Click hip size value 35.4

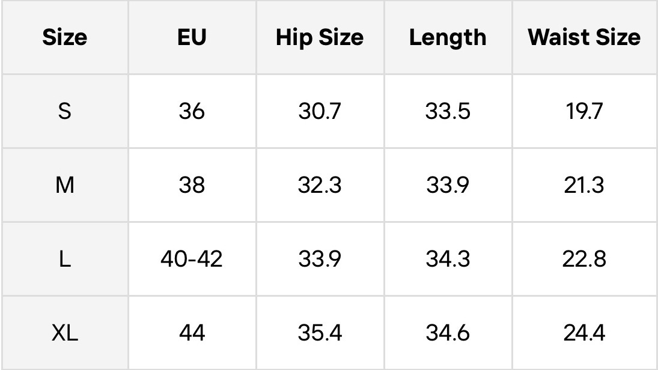click(x=320, y=332)
